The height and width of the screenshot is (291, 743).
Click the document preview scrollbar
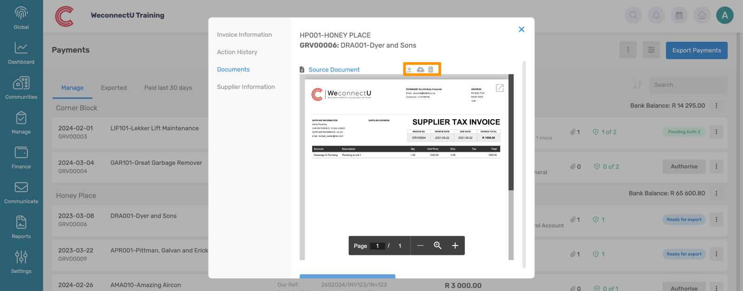tap(511, 132)
